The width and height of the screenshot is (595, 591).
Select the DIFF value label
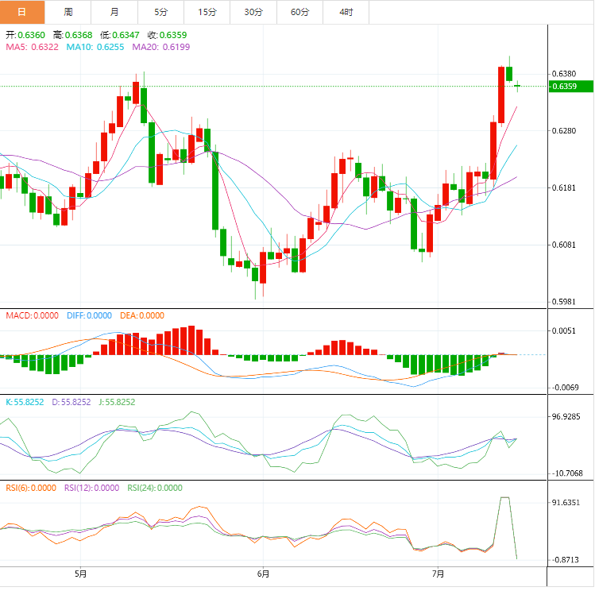click(89, 315)
